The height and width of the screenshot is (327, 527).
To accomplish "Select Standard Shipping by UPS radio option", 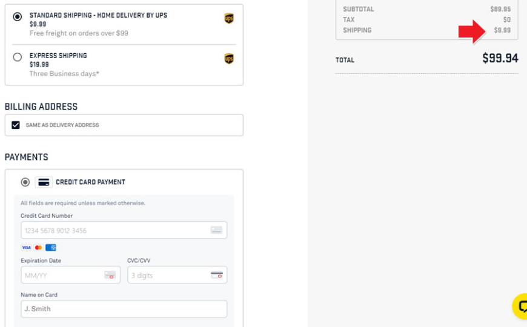I will [18, 16].
